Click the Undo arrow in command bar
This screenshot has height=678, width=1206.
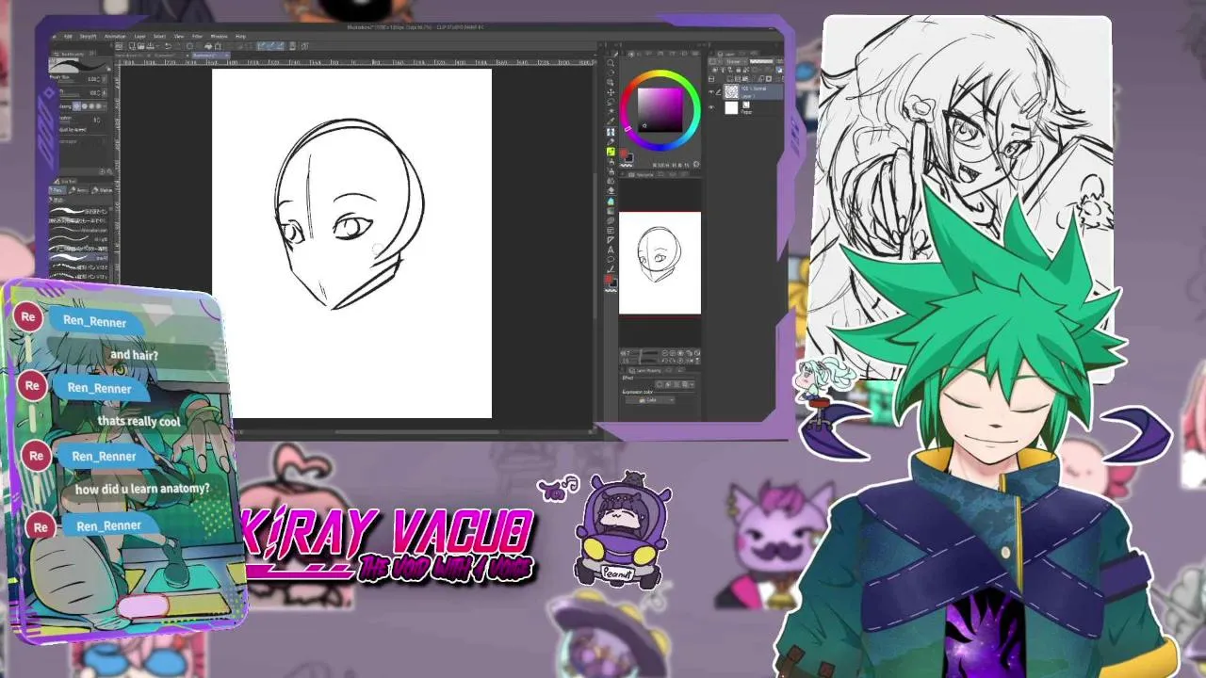coord(168,46)
